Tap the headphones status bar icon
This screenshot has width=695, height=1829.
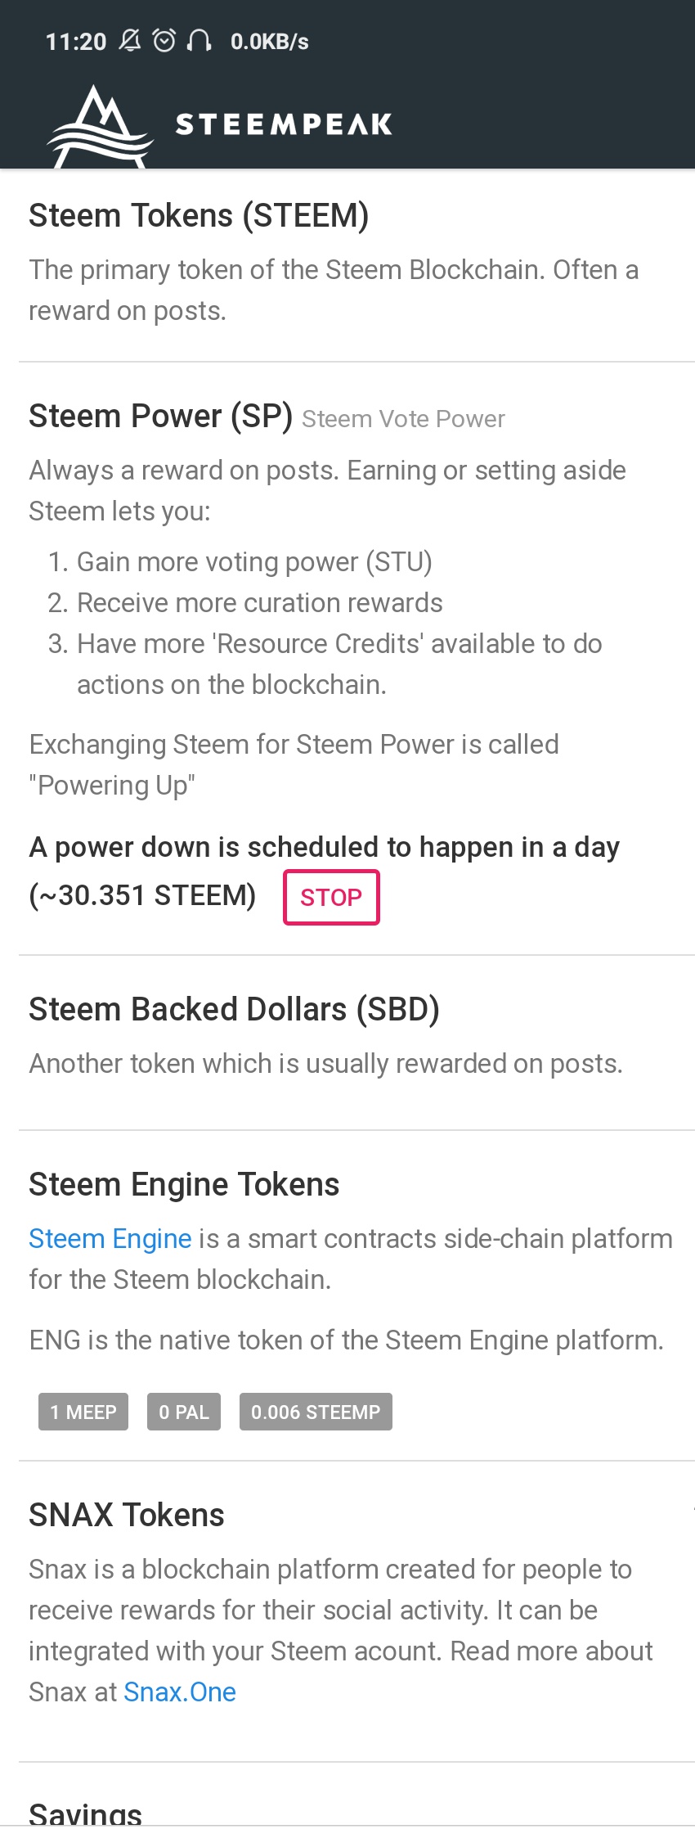(200, 40)
